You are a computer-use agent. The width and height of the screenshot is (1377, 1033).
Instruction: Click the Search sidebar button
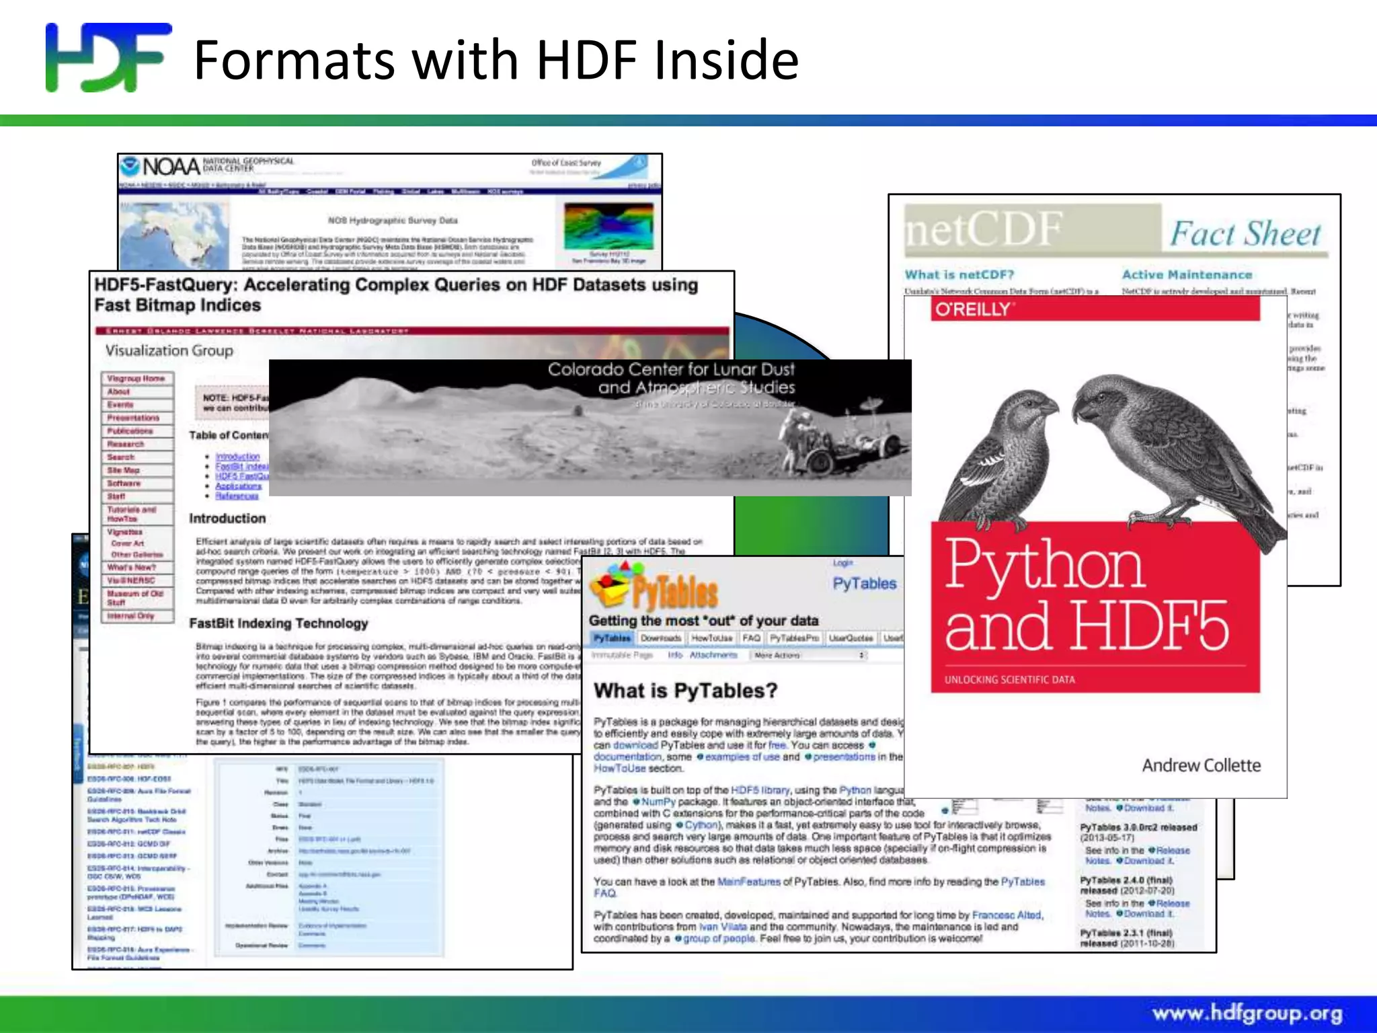[x=137, y=457]
